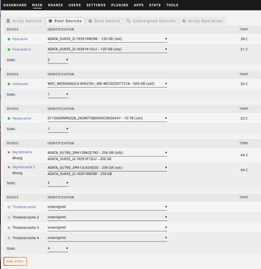Click the 29 C temperature for Firecache
The width and height of the screenshot is (261, 269).
244,39
